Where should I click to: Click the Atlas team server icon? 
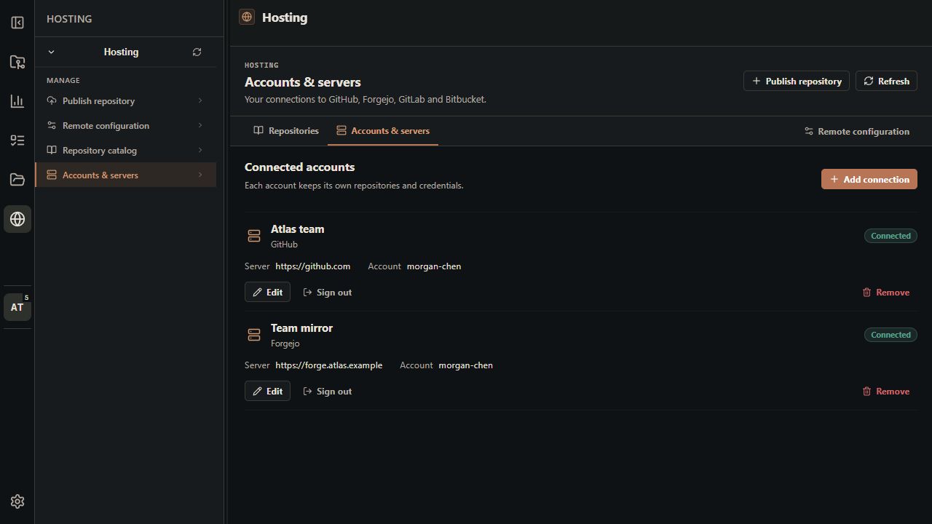tap(254, 236)
